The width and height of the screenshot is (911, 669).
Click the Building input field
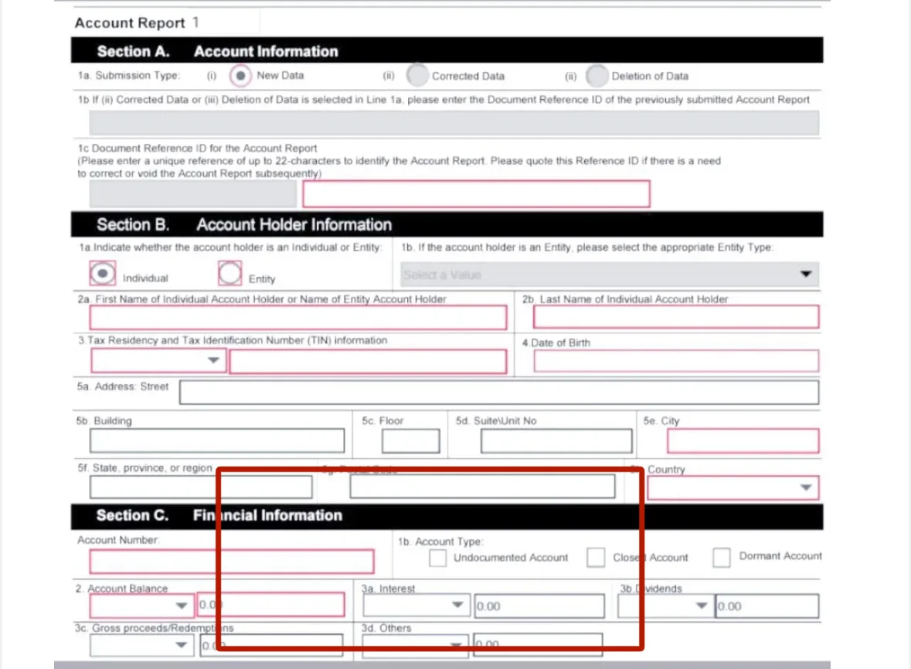click(216, 441)
